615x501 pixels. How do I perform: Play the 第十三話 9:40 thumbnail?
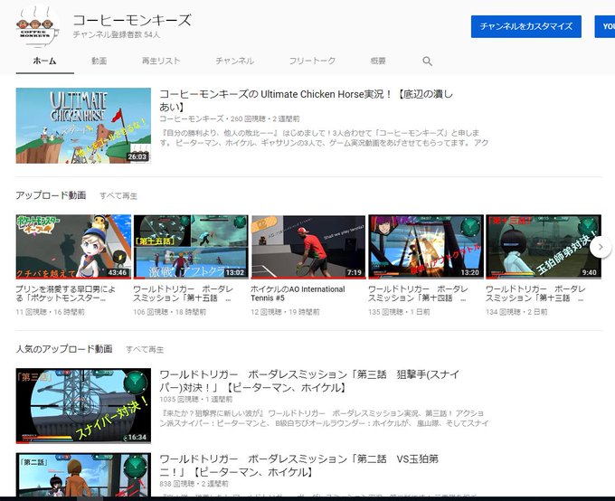coord(544,247)
